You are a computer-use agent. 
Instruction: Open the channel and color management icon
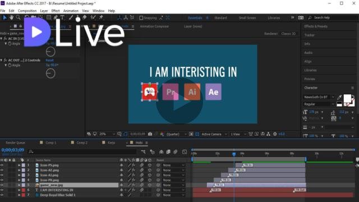162,134
